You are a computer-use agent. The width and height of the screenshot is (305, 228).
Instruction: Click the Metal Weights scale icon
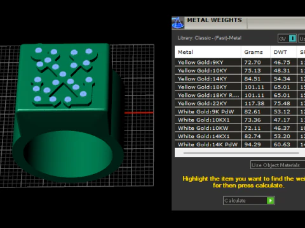[x=177, y=23]
